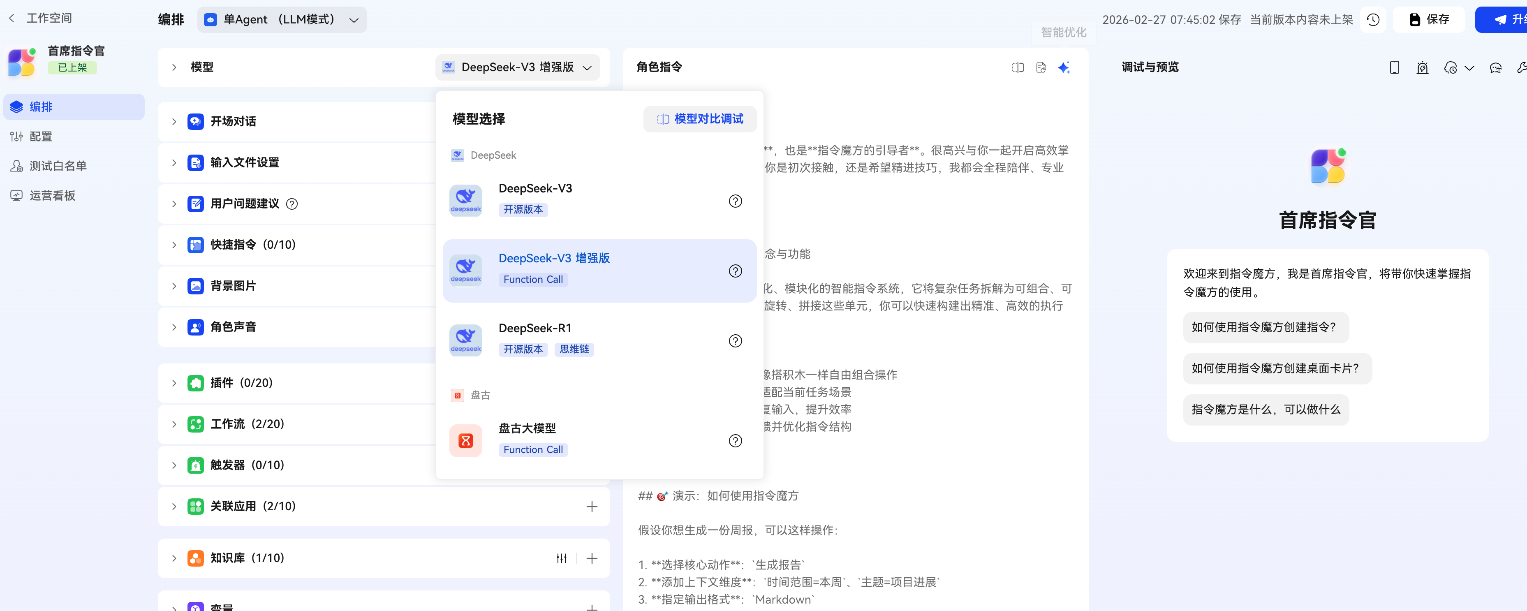This screenshot has height=611, width=1527.
Task: Click the 保存 save button
Action: [x=1429, y=20]
